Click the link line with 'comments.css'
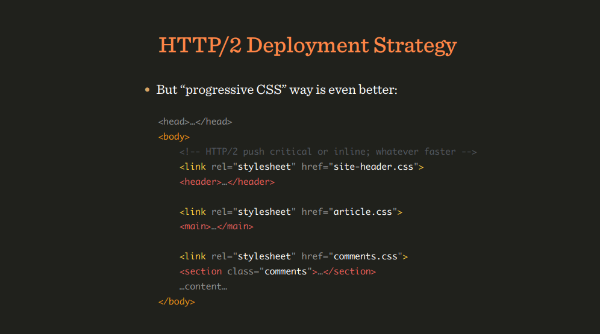 point(293,256)
